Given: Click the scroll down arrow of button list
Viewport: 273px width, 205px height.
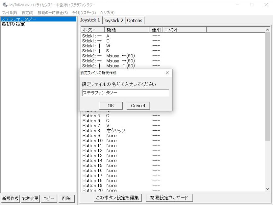Looking at the screenshot, I should 267,189.
